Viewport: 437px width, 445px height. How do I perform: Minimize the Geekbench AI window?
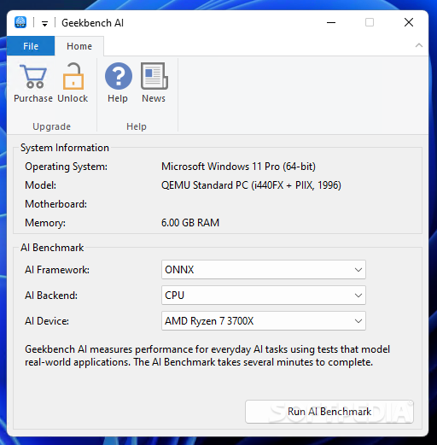click(331, 22)
